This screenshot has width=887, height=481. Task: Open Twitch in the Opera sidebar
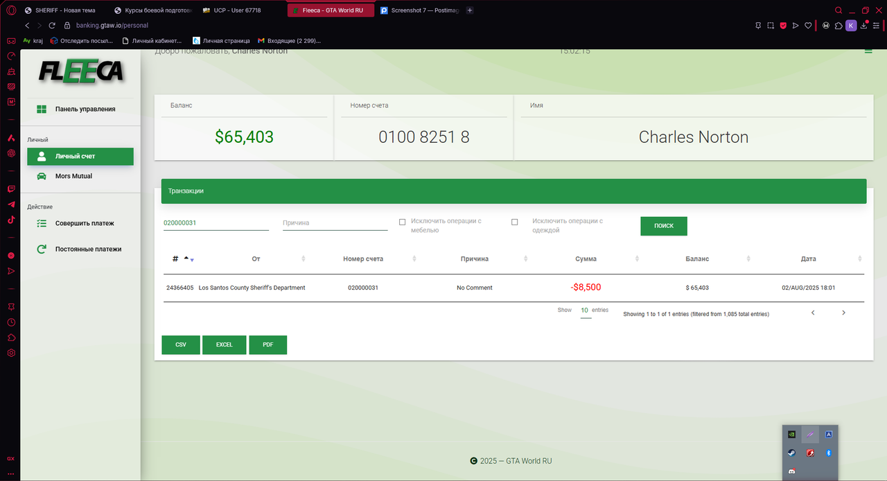(11, 189)
